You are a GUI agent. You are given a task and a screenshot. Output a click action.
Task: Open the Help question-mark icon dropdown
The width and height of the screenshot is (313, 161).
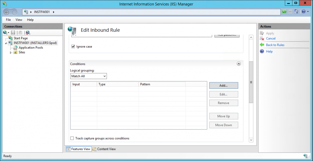click(x=305, y=12)
